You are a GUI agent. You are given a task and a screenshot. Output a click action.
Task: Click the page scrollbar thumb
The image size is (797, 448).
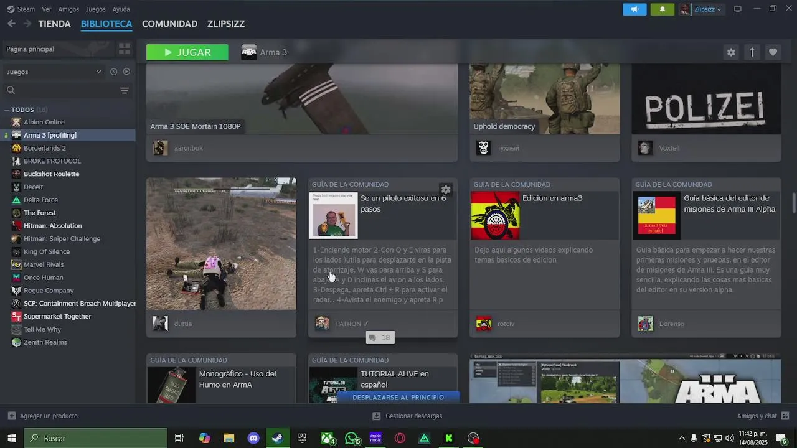pyautogui.click(x=793, y=203)
